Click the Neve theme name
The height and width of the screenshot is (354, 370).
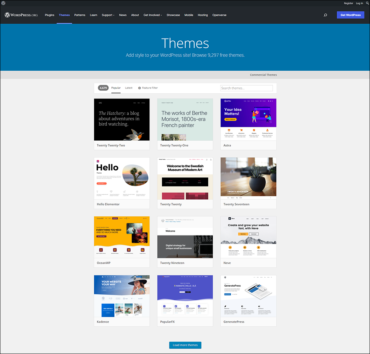[x=227, y=263]
